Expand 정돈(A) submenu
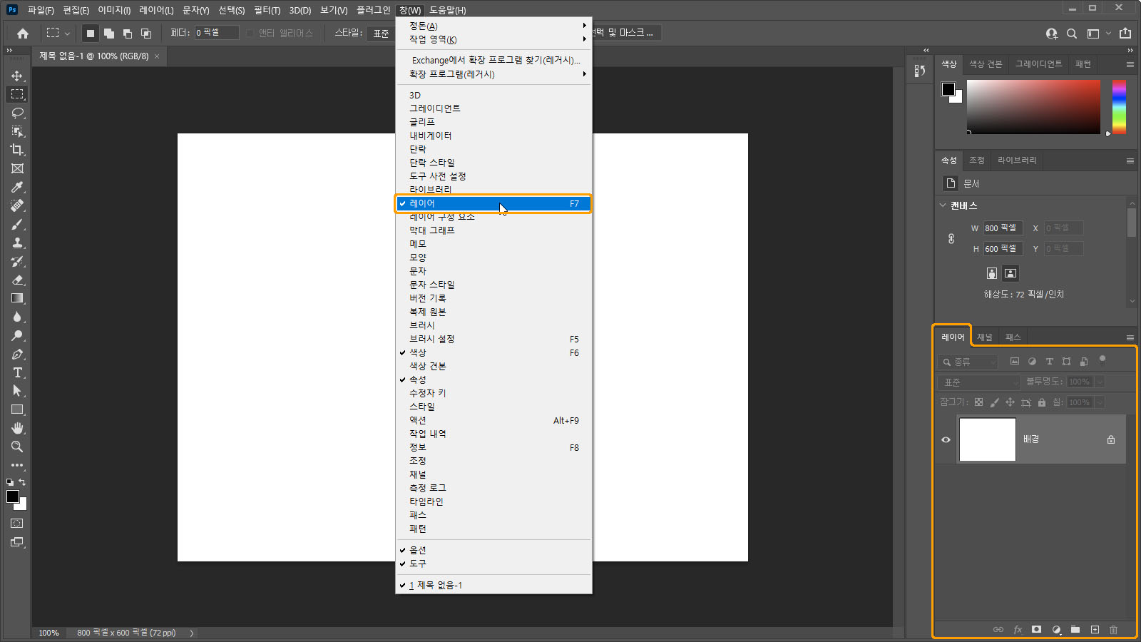1141x642 pixels. (493, 26)
